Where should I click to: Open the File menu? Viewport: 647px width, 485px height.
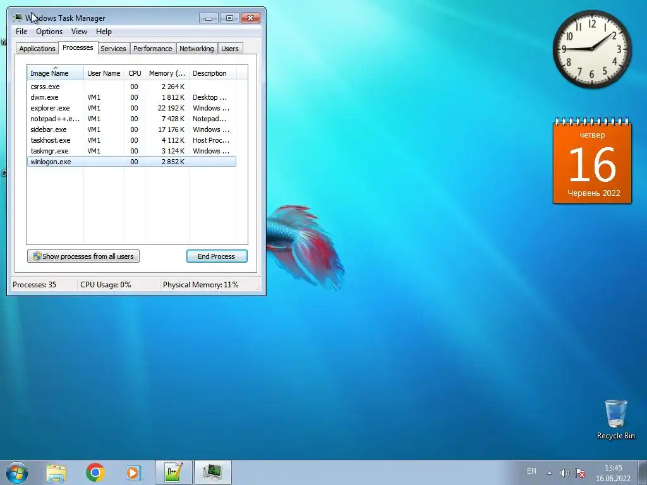[x=21, y=32]
